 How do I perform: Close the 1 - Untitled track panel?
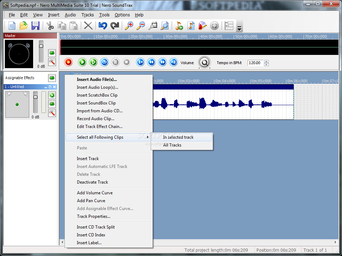pos(54,87)
